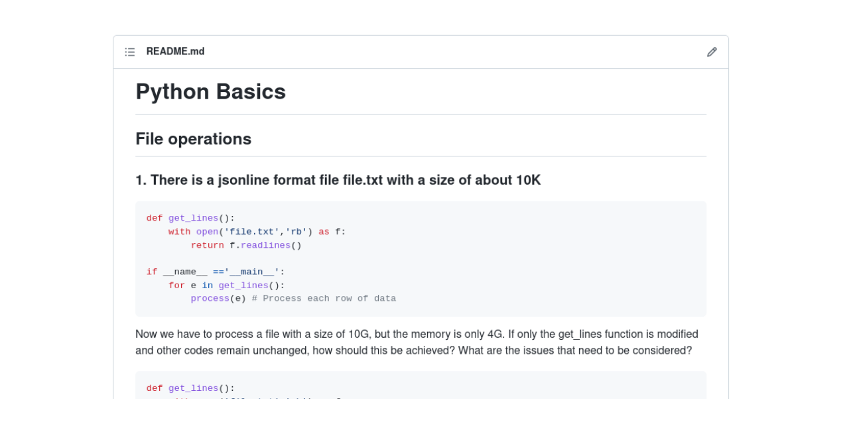The height and width of the screenshot is (424, 849).
Task: Click the jsonline format file question heading
Action: [338, 180]
